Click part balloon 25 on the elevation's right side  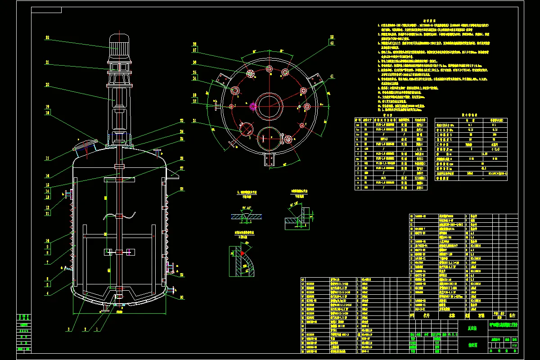click(x=182, y=139)
